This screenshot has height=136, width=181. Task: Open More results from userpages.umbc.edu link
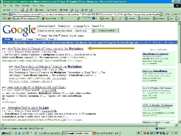pyautogui.click(x=30, y=81)
